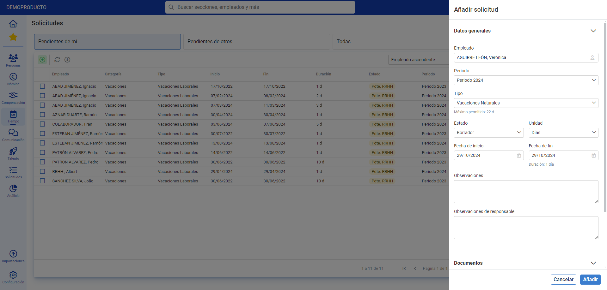Open calendar for Fecha de fin
This screenshot has width=607, height=290.
coord(593,155)
